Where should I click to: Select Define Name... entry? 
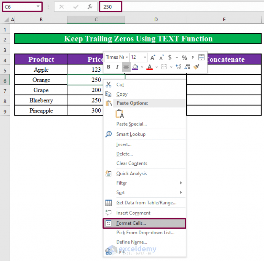pyautogui.click(x=144, y=242)
